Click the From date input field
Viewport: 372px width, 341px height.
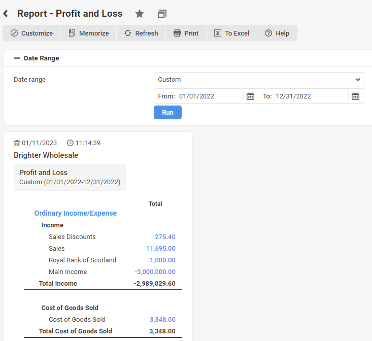210,96
